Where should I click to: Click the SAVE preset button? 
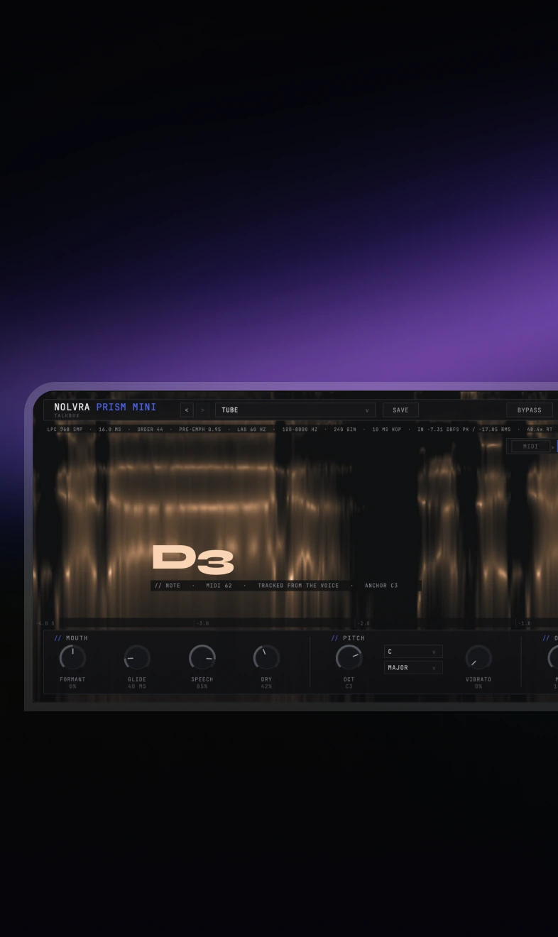coord(400,410)
